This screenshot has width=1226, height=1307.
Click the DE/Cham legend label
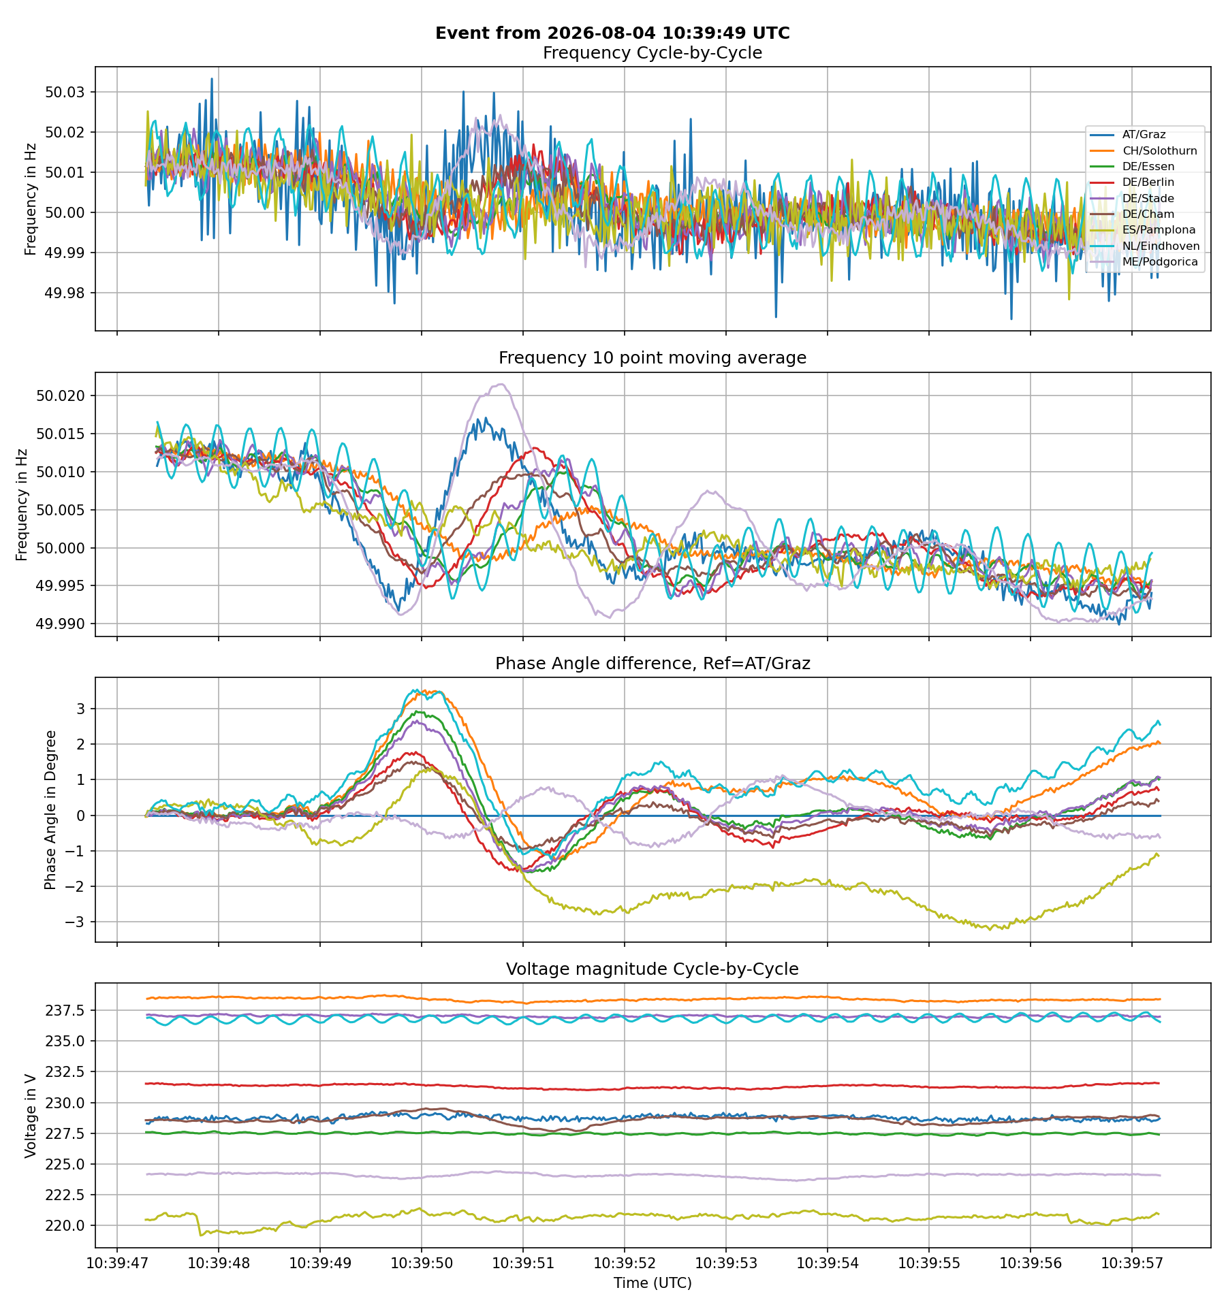[1148, 214]
